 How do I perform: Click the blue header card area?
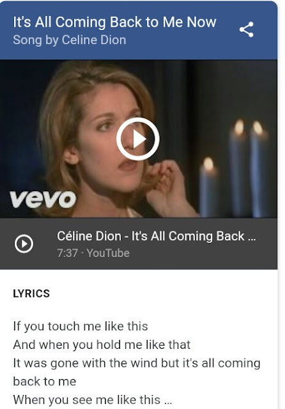click(139, 30)
